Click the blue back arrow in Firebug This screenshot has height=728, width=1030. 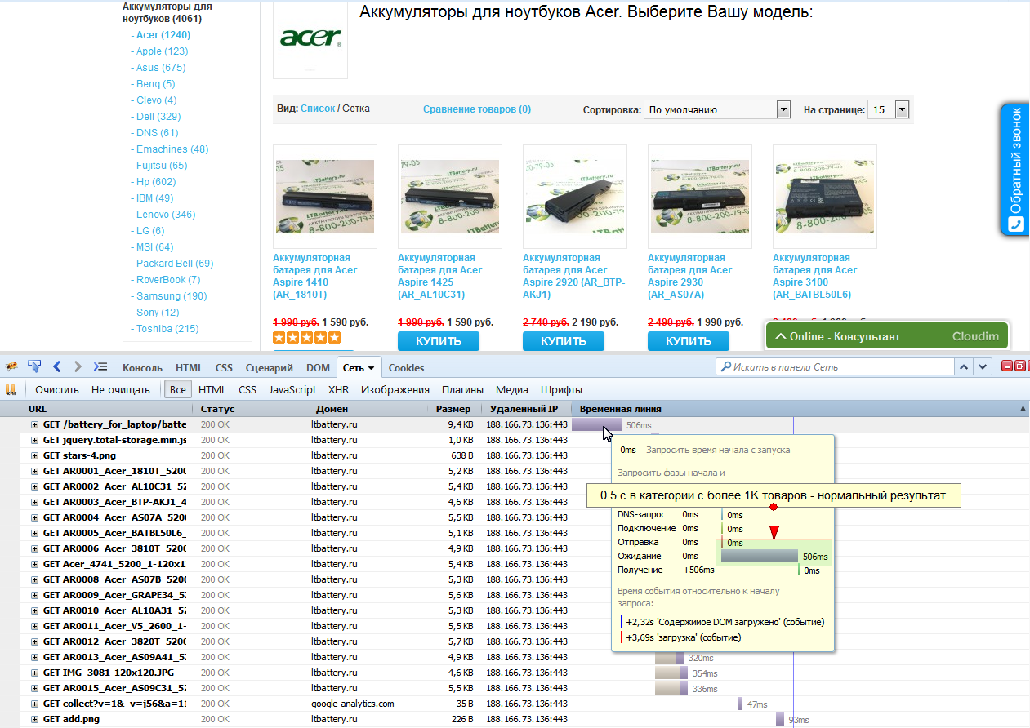(57, 366)
